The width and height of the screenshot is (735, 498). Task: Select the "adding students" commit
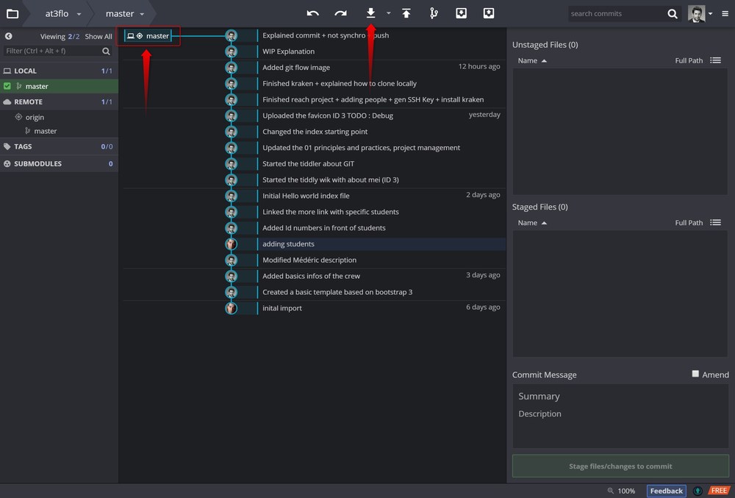(x=288, y=243)
